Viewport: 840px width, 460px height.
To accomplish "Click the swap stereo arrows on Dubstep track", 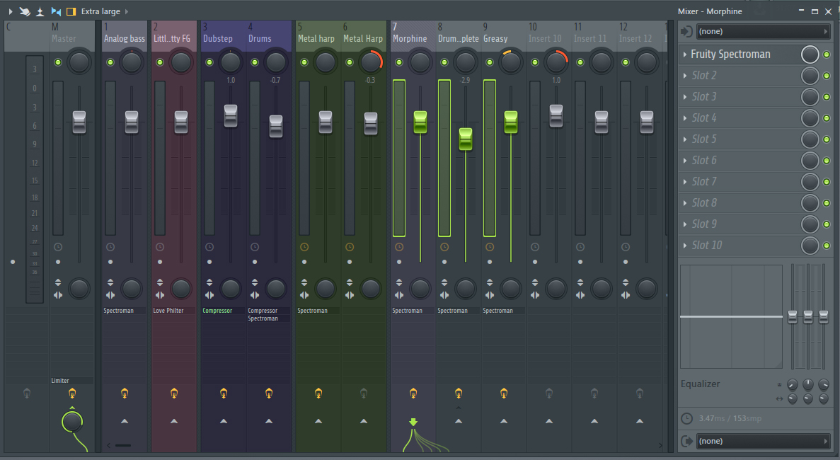I will point(209,295).
